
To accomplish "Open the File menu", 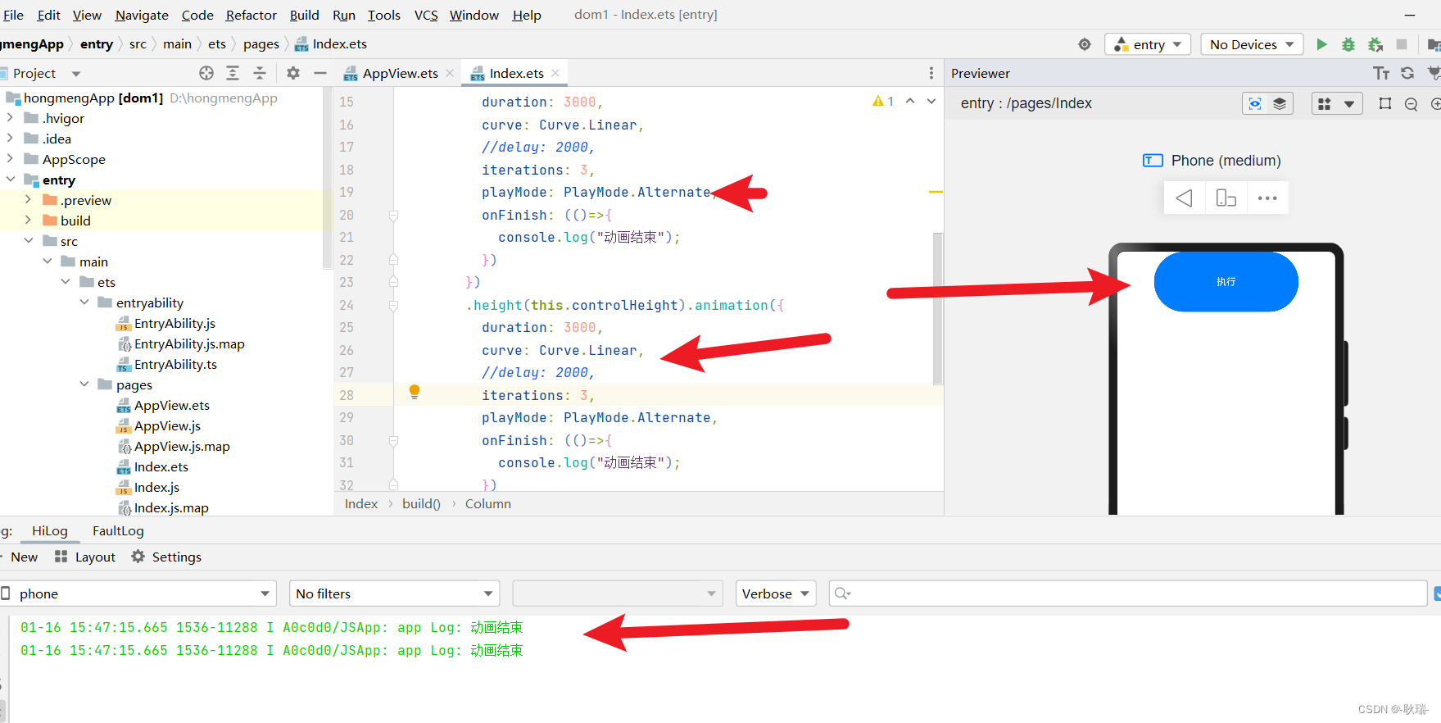I will point(13,15).
